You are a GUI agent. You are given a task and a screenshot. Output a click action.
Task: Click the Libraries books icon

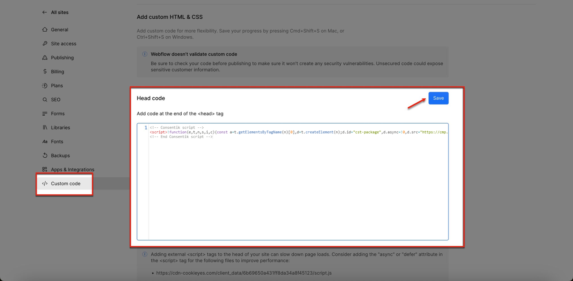point(45,128)
